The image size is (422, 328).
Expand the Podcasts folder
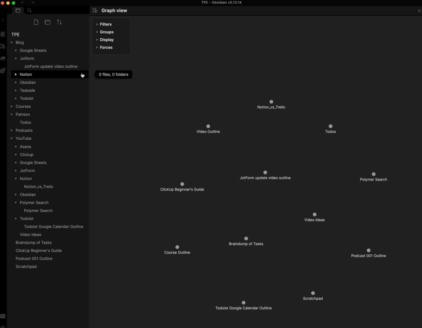[12, 131]
